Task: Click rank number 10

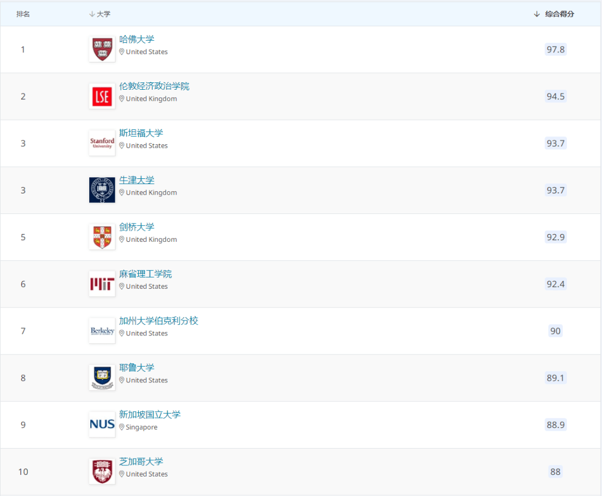Action: 23,472
